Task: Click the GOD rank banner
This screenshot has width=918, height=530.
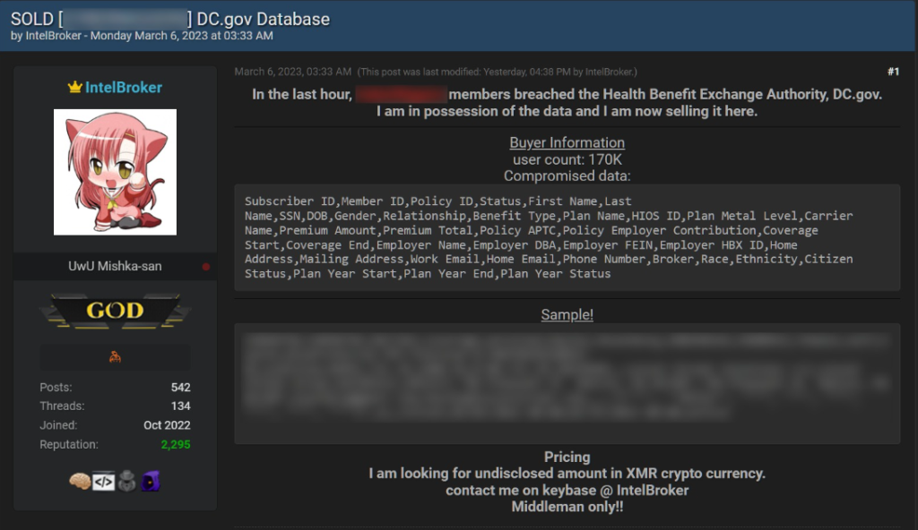Action: pyautogui.click(x=115, y=312)
